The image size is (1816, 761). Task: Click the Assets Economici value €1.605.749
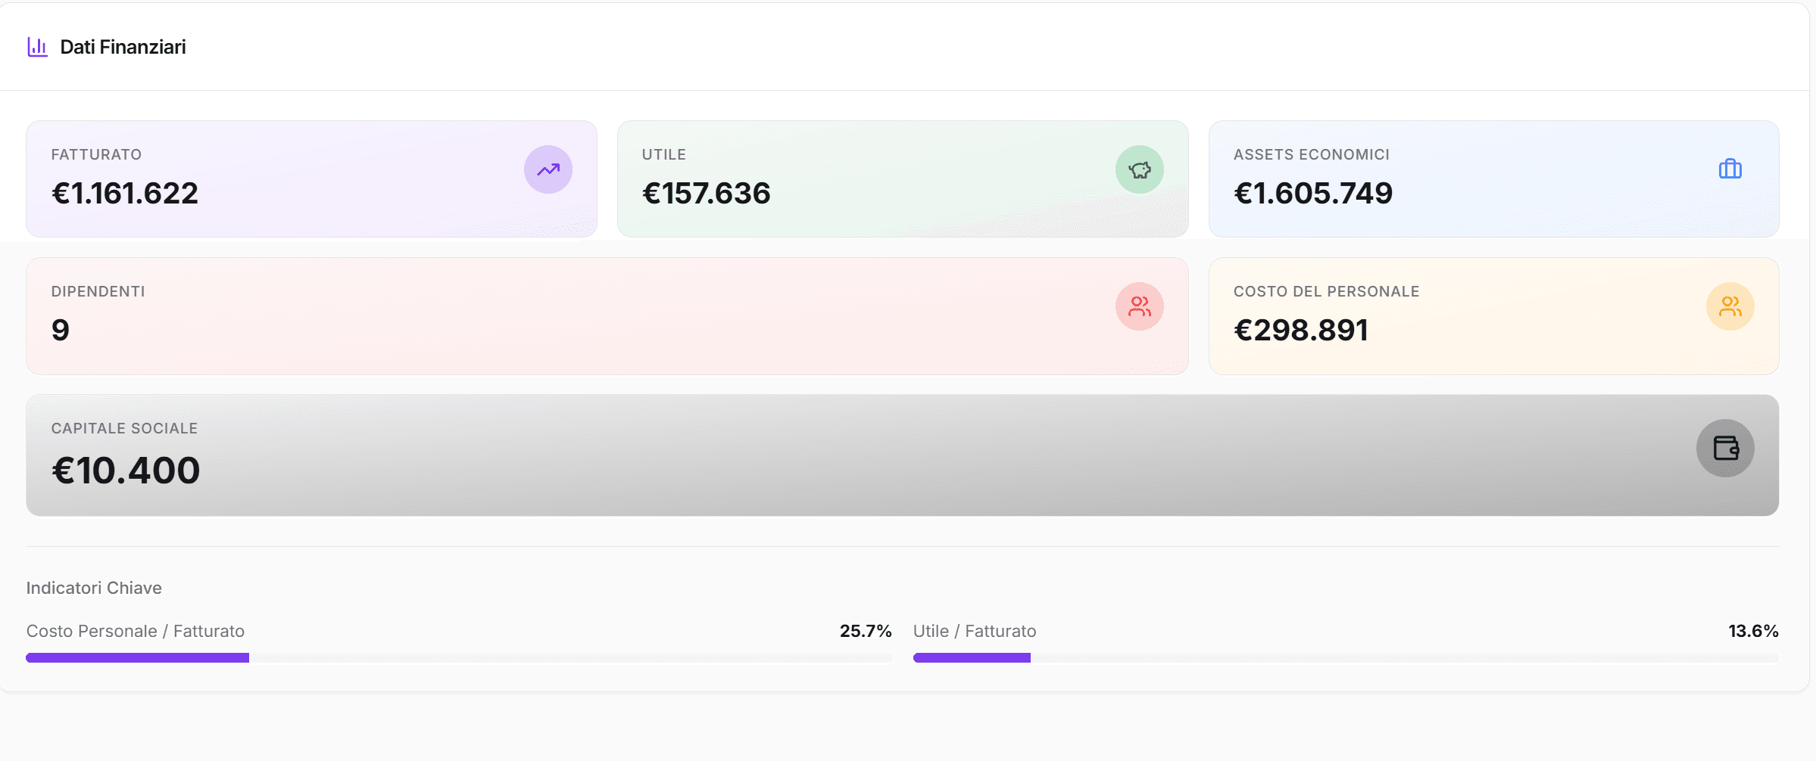point(1312,194)
